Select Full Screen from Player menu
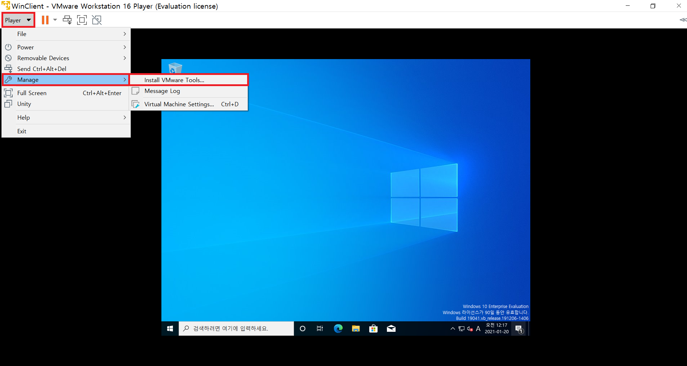Image resolution: width=687 pixels, height=366 pixels. pos(66,93)
